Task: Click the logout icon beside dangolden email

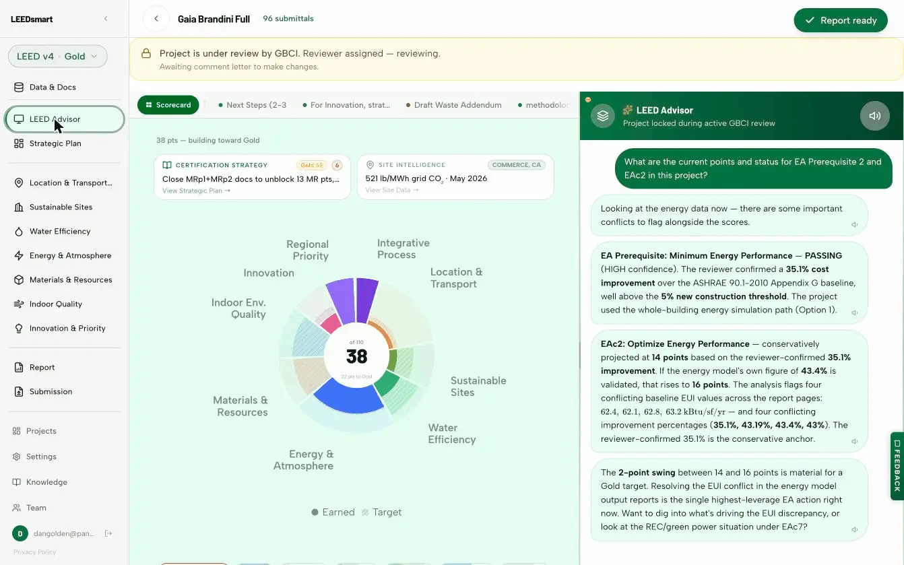Action: 108,533
